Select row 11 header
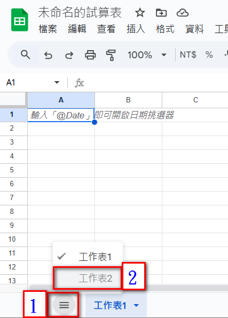228x318 pixels. (x=13, y=254)
